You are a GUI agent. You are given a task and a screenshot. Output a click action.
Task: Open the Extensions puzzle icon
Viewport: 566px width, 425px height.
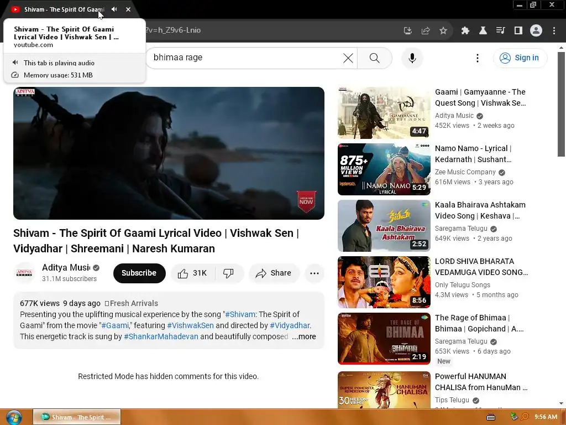tap(465, 30)
